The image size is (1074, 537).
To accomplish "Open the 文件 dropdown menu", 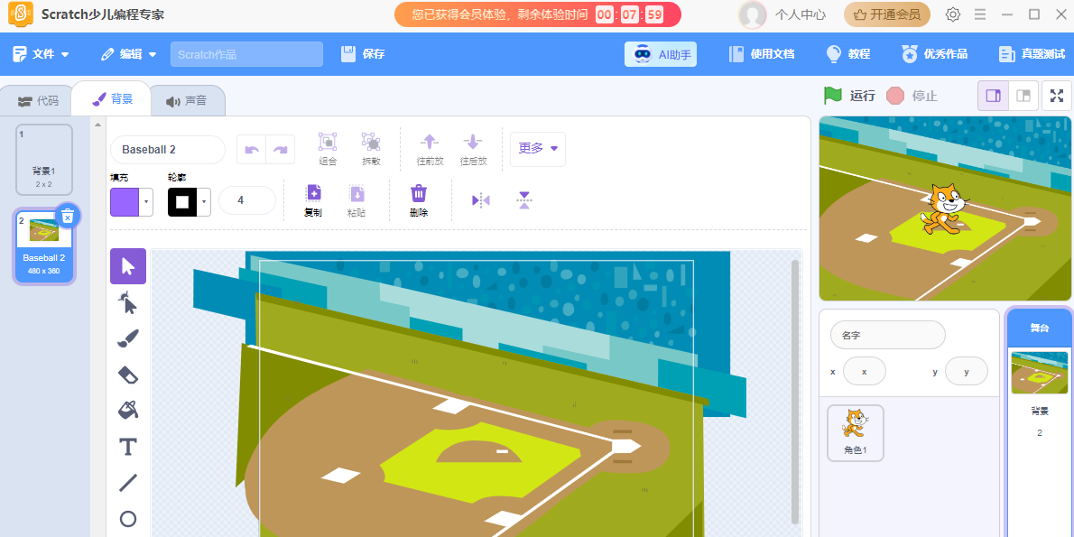I will (x=41, y=53).
